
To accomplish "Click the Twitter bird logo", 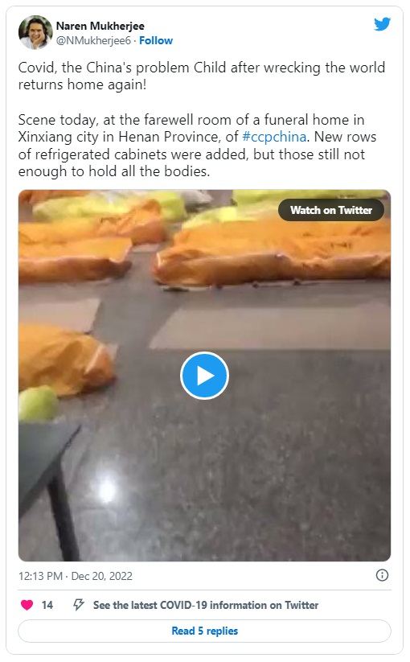I will click(x=382, y=24).
